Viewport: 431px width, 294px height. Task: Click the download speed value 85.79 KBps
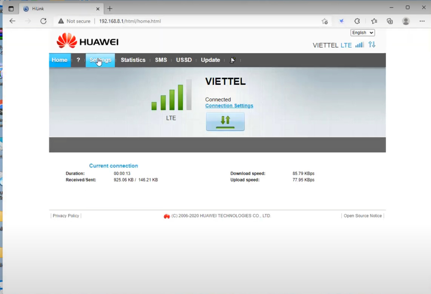click(304, 173)
